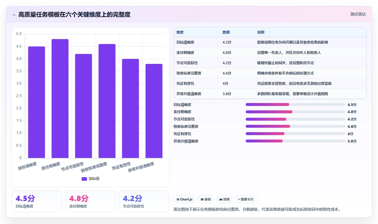The image size is (378, 224).
Task: Click the 进度 tag chip
Action: point(224,199)
